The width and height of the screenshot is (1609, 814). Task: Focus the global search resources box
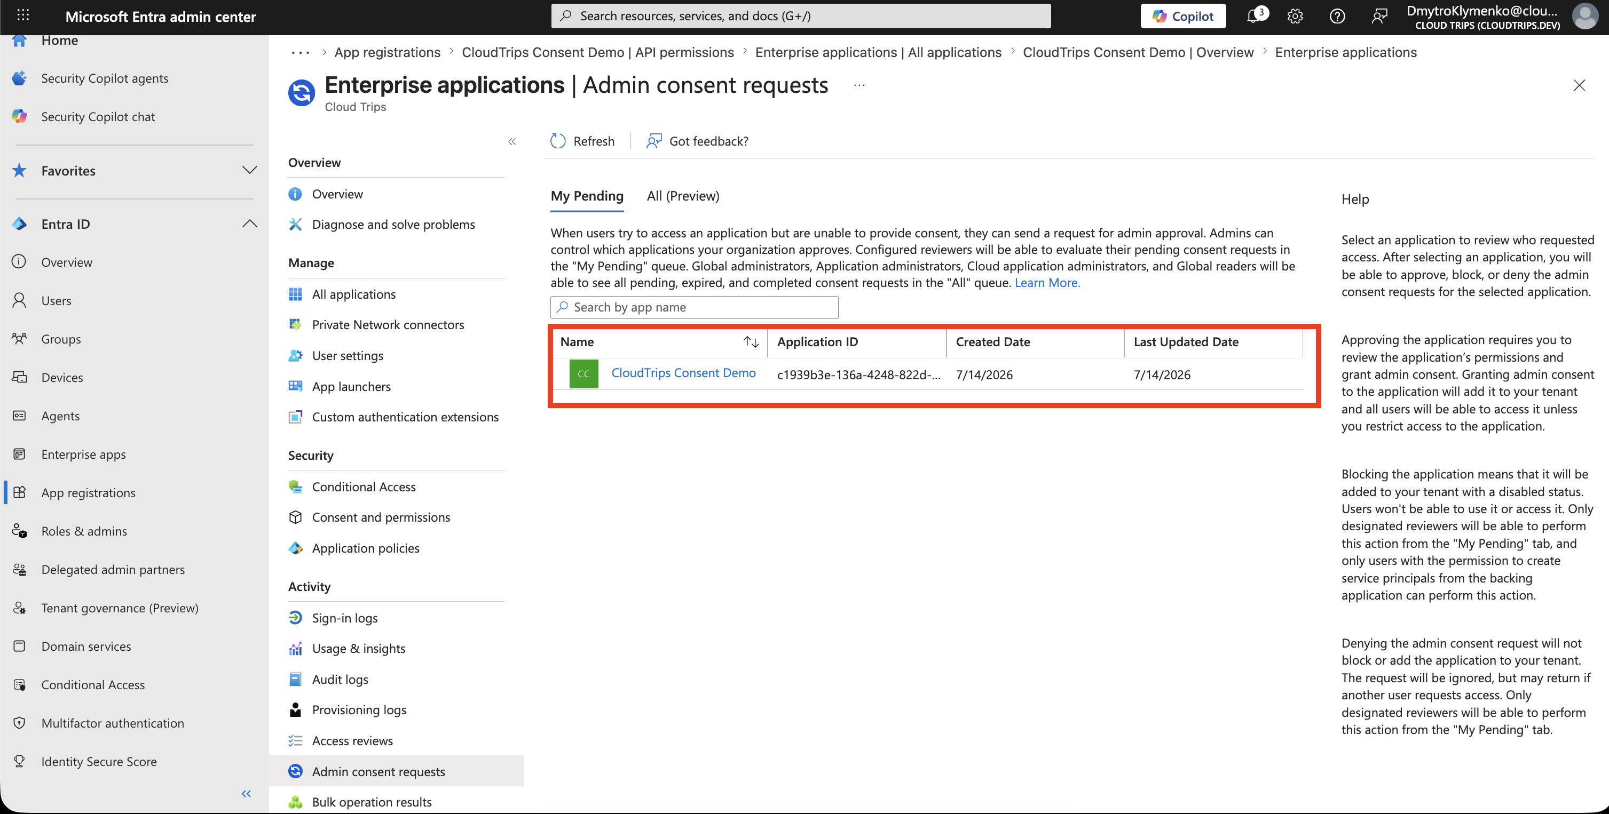[801, 16]
